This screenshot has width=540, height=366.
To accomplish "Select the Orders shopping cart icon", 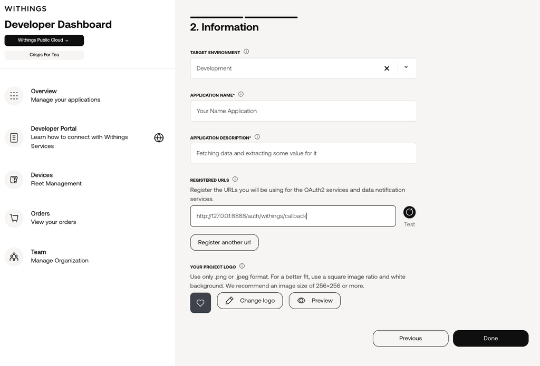I will (14, 218).
